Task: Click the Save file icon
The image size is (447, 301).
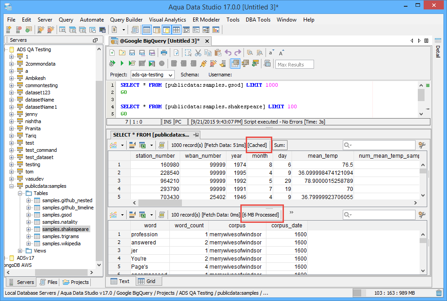Action: tap(132, 53)
